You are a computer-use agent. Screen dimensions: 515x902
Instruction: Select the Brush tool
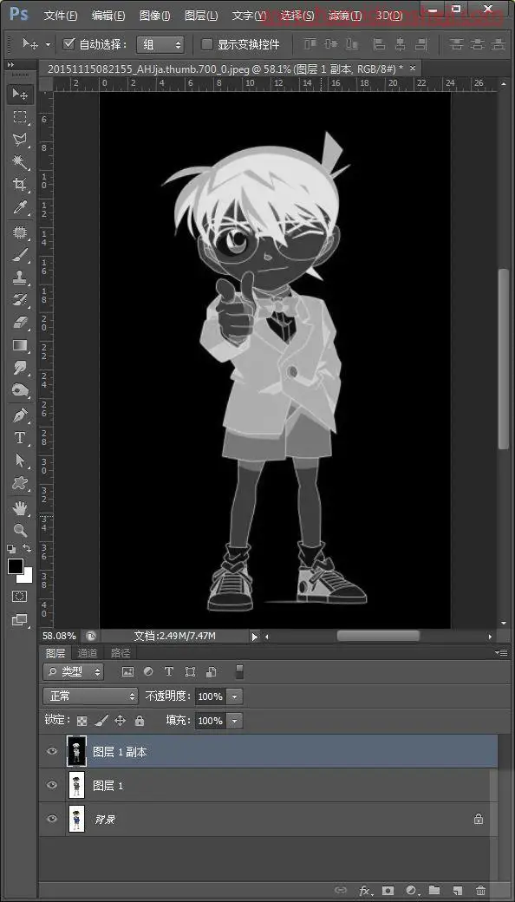(x=20, y=255)
